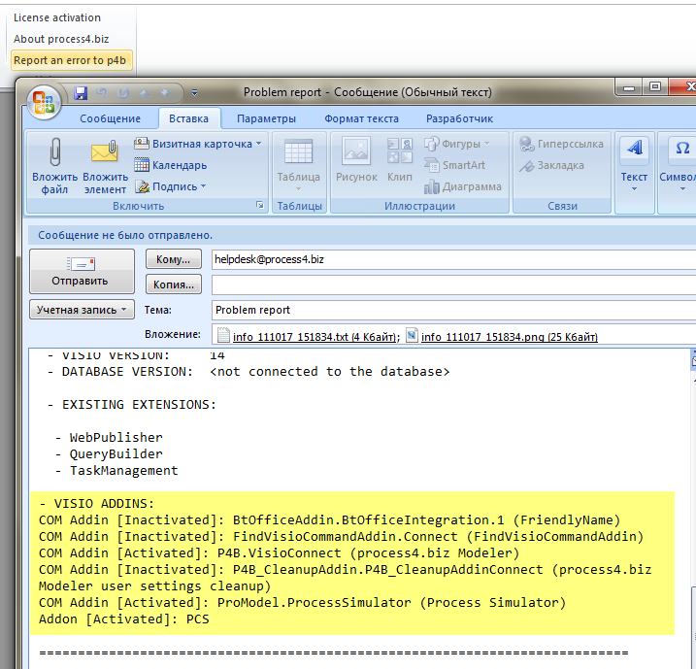Select the Вставка ribbon tab
The image size is (696, 669).
(188, 118)
